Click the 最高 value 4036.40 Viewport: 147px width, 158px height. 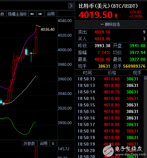(102, 59)
